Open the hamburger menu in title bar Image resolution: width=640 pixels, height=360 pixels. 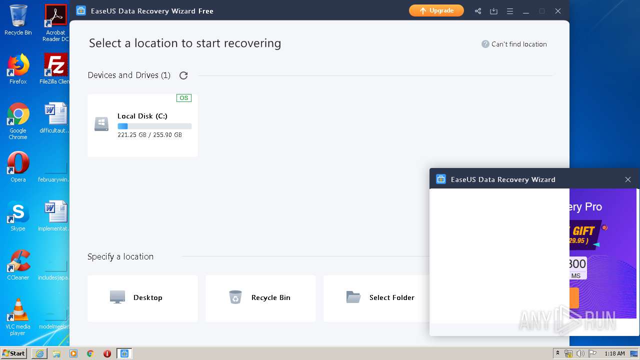coord(510,11)
